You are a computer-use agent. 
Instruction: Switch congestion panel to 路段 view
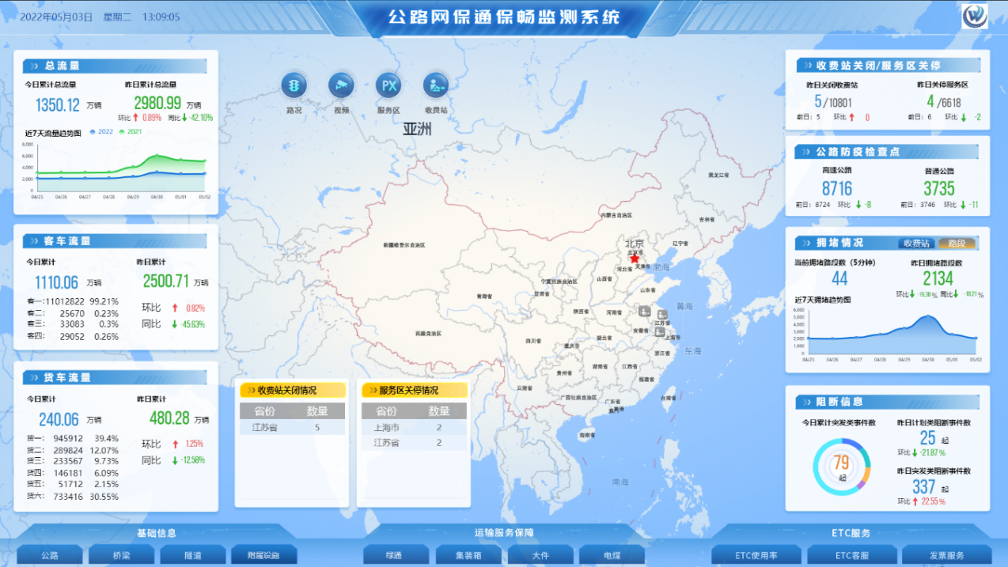click(957, 244)
